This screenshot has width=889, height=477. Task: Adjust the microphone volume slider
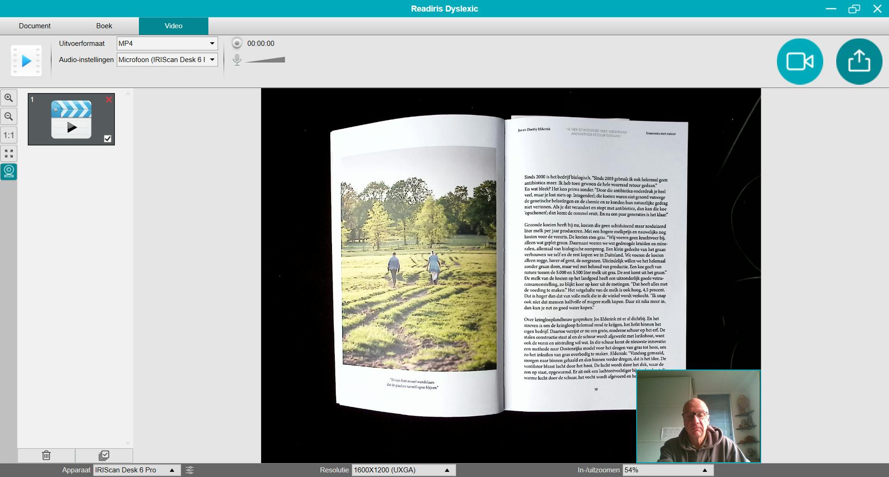pos(266,60)
